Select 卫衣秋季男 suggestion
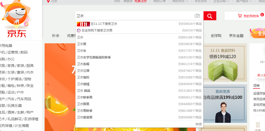Image resolution: width=265 pixels, height=131 pixels. pyautogui.click(x=139, y=97)
